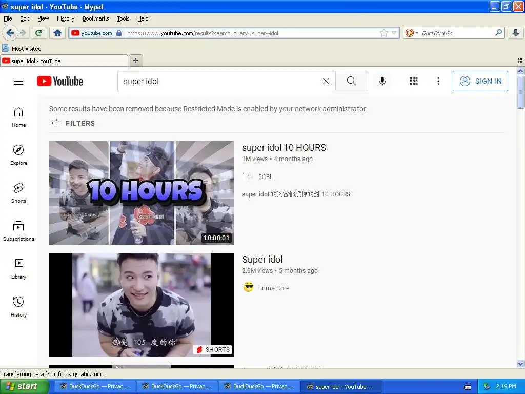The height and width of the screenshot is (394, 525).
Task: Open the DuckDuckGo search engine selector
Action: click(x=412, y=33)
